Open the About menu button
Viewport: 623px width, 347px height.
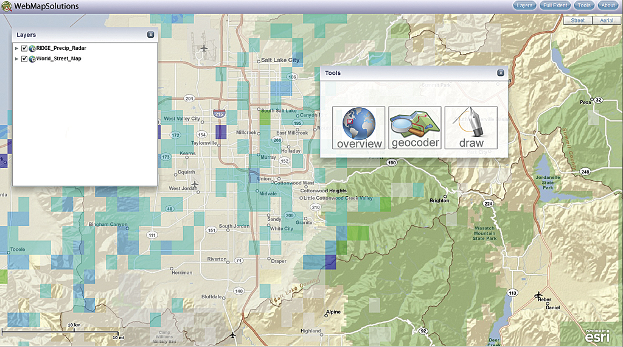[608, 5]
